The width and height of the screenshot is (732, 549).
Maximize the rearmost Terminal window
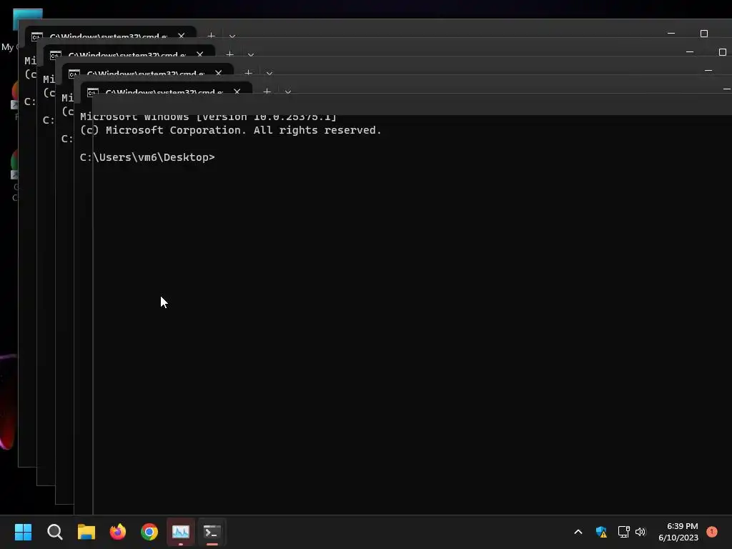coord(704,33)
